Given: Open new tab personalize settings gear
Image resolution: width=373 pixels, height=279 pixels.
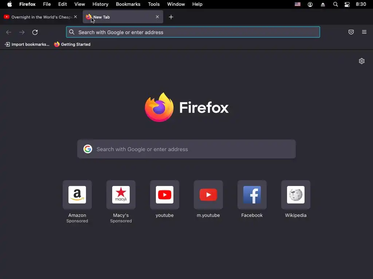Looking at the screenshot, I should tap(362, 61).
